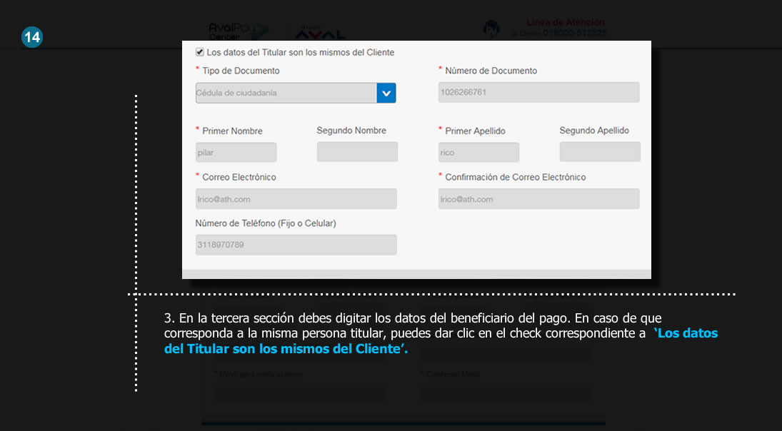Click the Correo Electrónico email field

tap(296, 199)
